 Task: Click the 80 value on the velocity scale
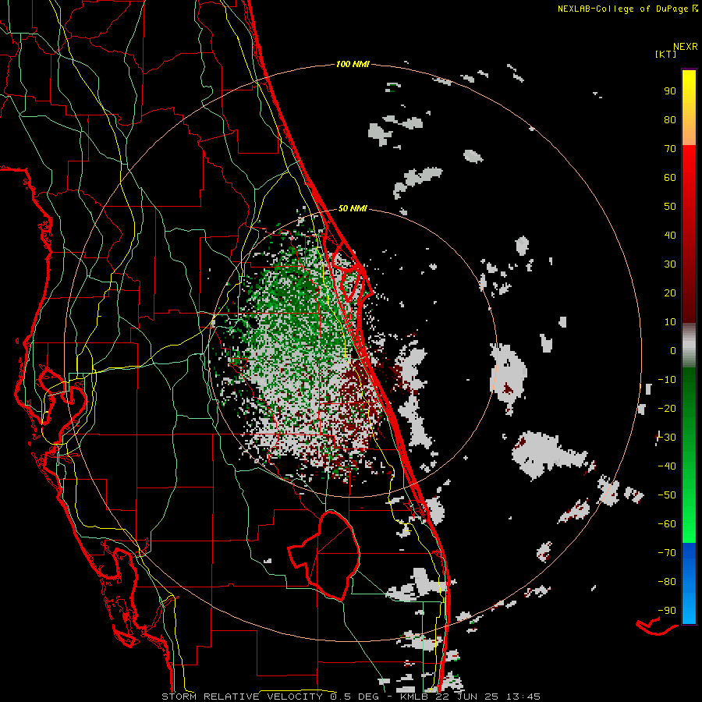point(670,119)
